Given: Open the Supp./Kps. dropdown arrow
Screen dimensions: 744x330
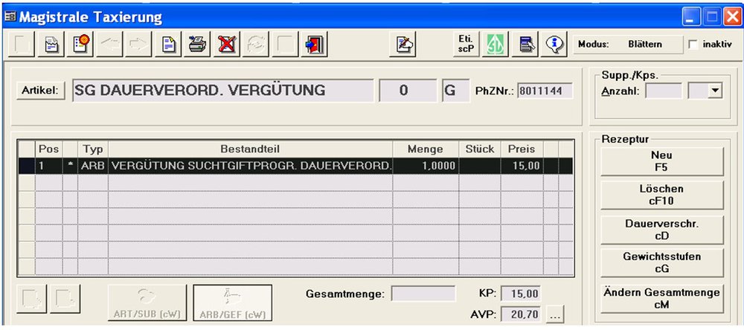Looking at the screenshot, I should pyautogui.click(x=713, y=91).
